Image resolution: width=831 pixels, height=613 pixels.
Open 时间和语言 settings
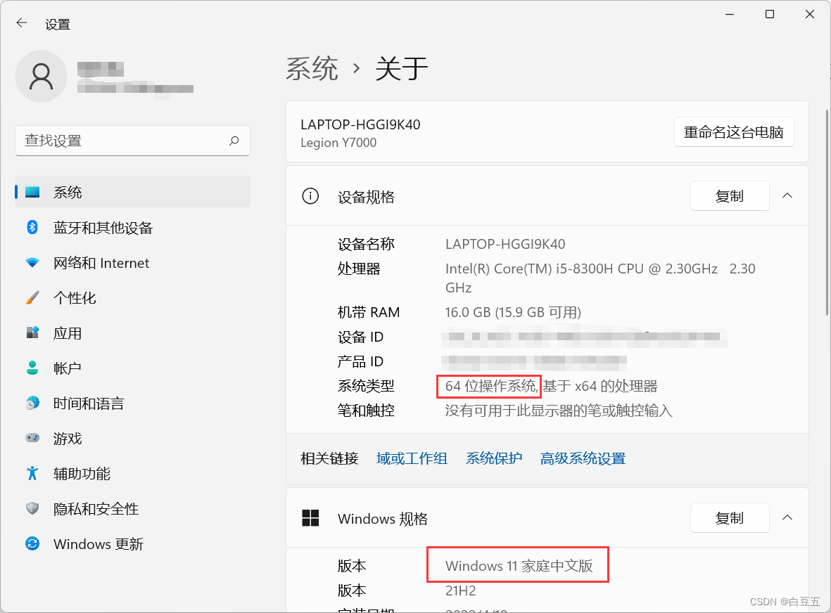(x=132, y=403)
